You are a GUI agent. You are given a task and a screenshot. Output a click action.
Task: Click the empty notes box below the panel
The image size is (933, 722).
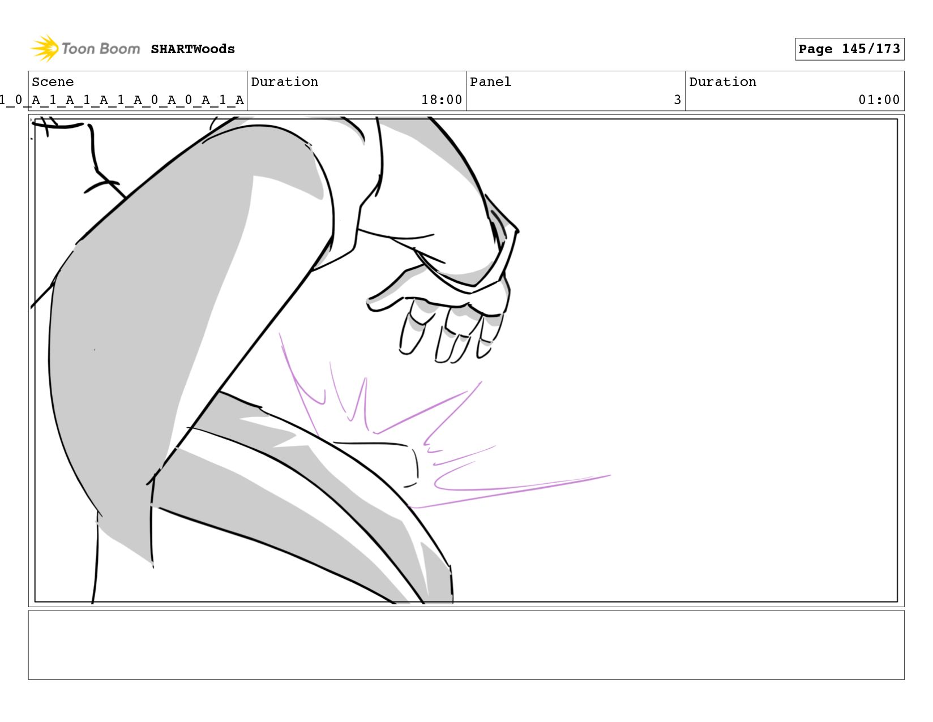click(466, 645)
